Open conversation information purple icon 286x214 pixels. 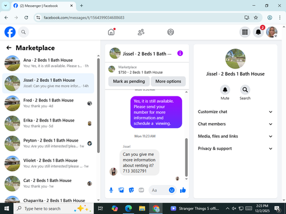(x=180, y=53)
